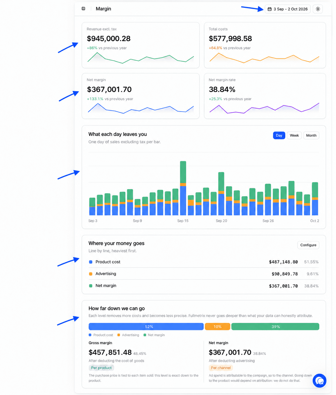Viewport: 336px width, 395px height.
Task: Click the Where your money goes heading
Action: click(116, 243)
